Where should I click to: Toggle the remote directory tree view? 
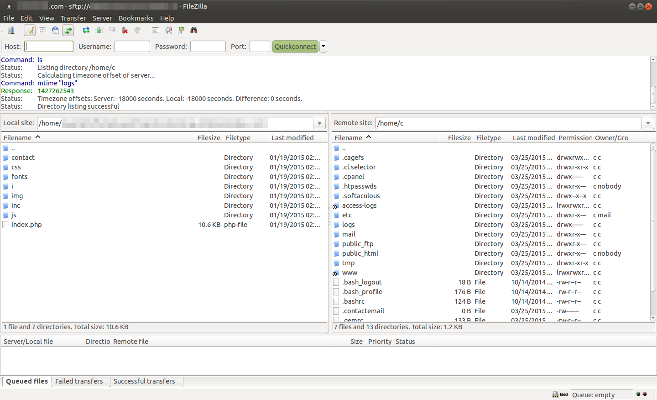(x=55, y=31)
